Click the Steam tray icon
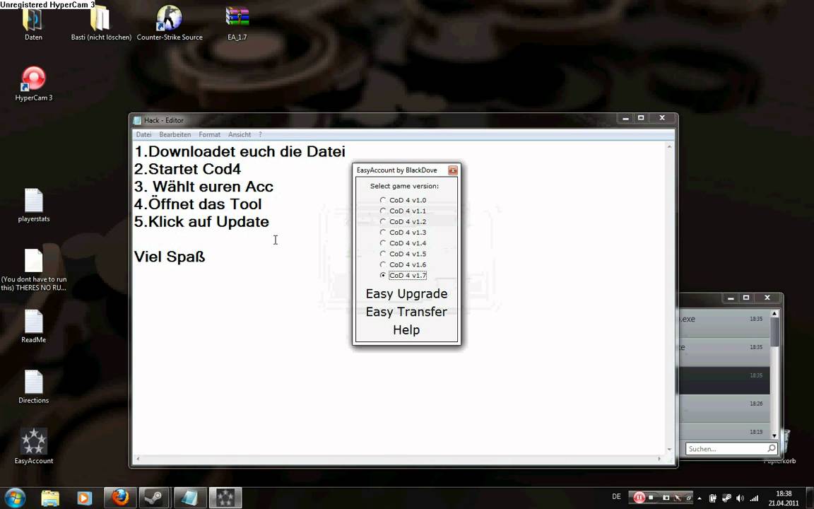814x509 pixels. (x=727, y=498)
